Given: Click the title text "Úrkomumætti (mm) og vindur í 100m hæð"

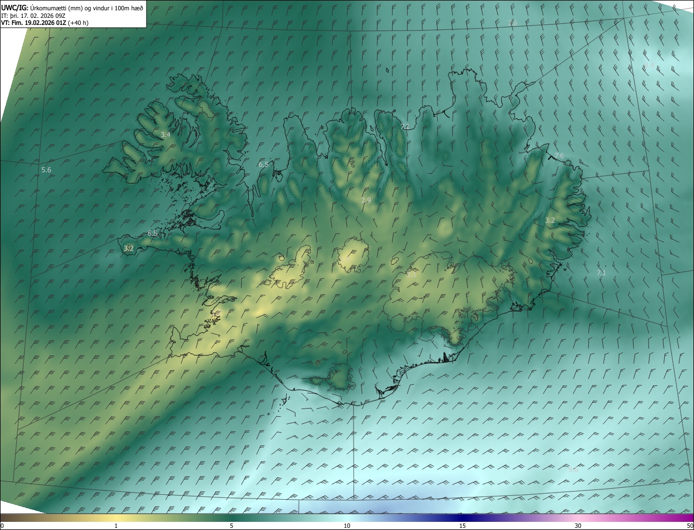Looking at the screenshot, I should click(x=87, y=7).
